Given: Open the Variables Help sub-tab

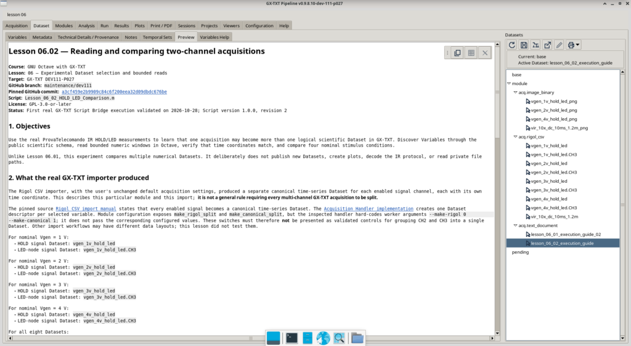Looking at the screenshot, I should click(x=214, y=38).
